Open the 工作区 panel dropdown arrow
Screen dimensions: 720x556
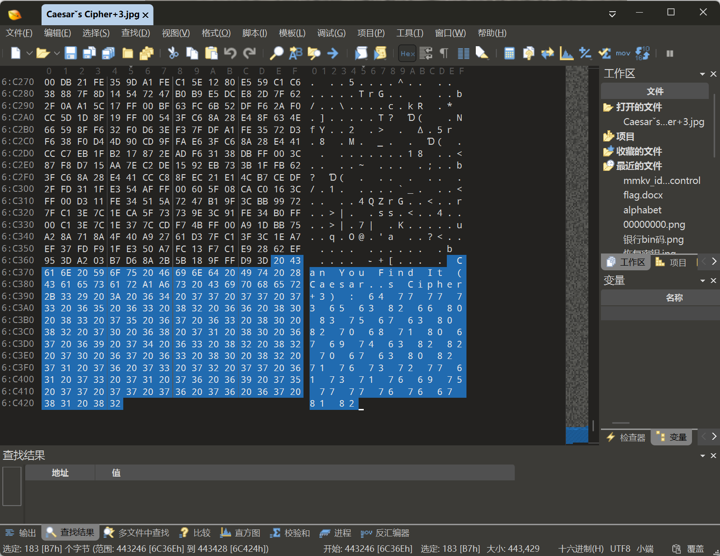(x=702, y=74)
